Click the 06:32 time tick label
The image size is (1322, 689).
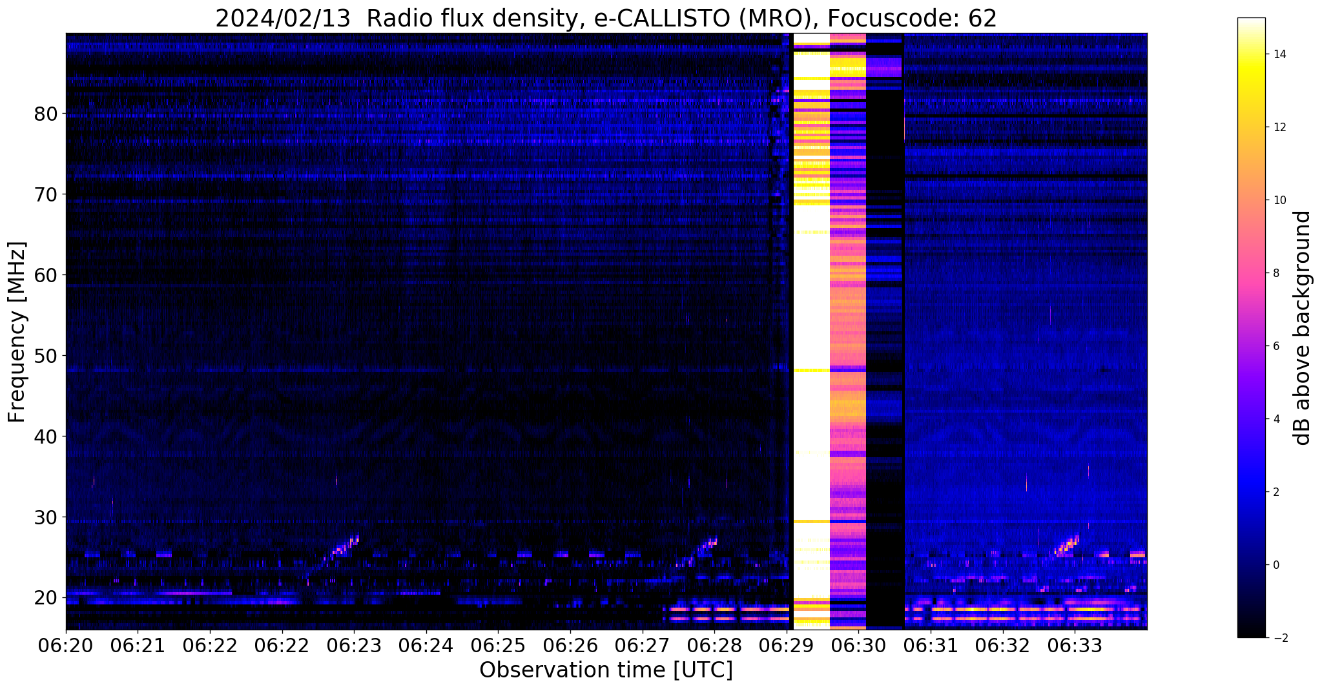1002,645
